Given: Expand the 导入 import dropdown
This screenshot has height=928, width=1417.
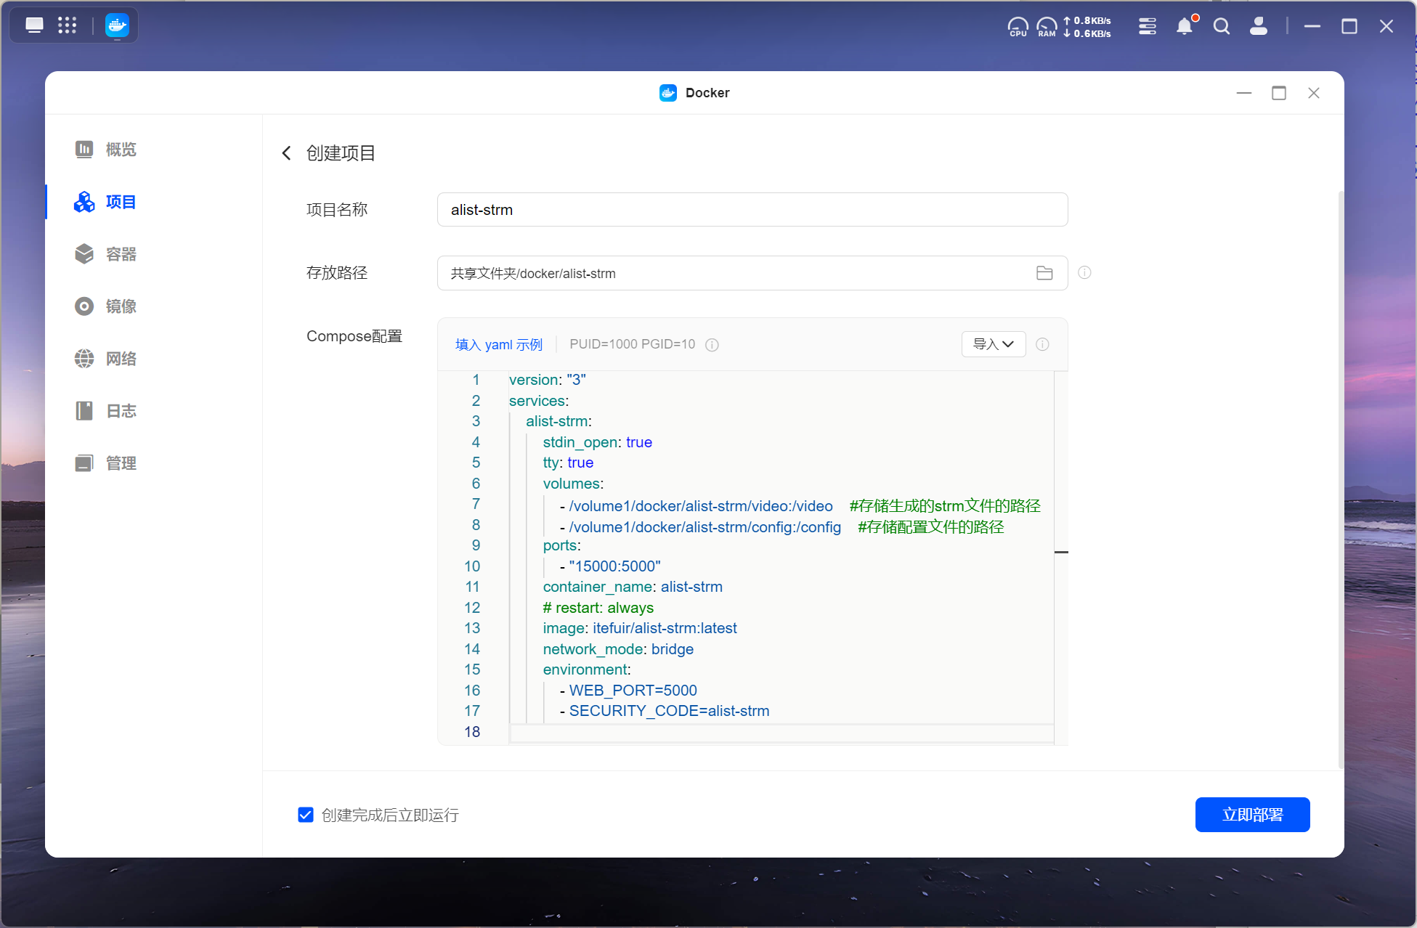Looking at the screenshot, I should coord(993,344).
